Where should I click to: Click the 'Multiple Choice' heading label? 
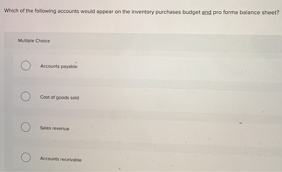tap(34, 41)
